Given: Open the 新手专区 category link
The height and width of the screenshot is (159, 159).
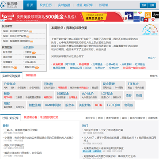Looking at the screenshot, I should tap(90, 118).
